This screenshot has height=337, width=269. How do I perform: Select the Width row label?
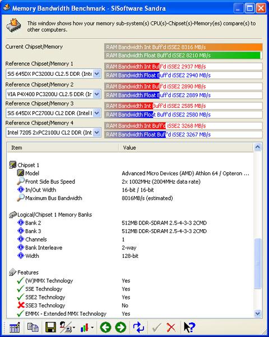pyautogui.click(x=32, y=256)
